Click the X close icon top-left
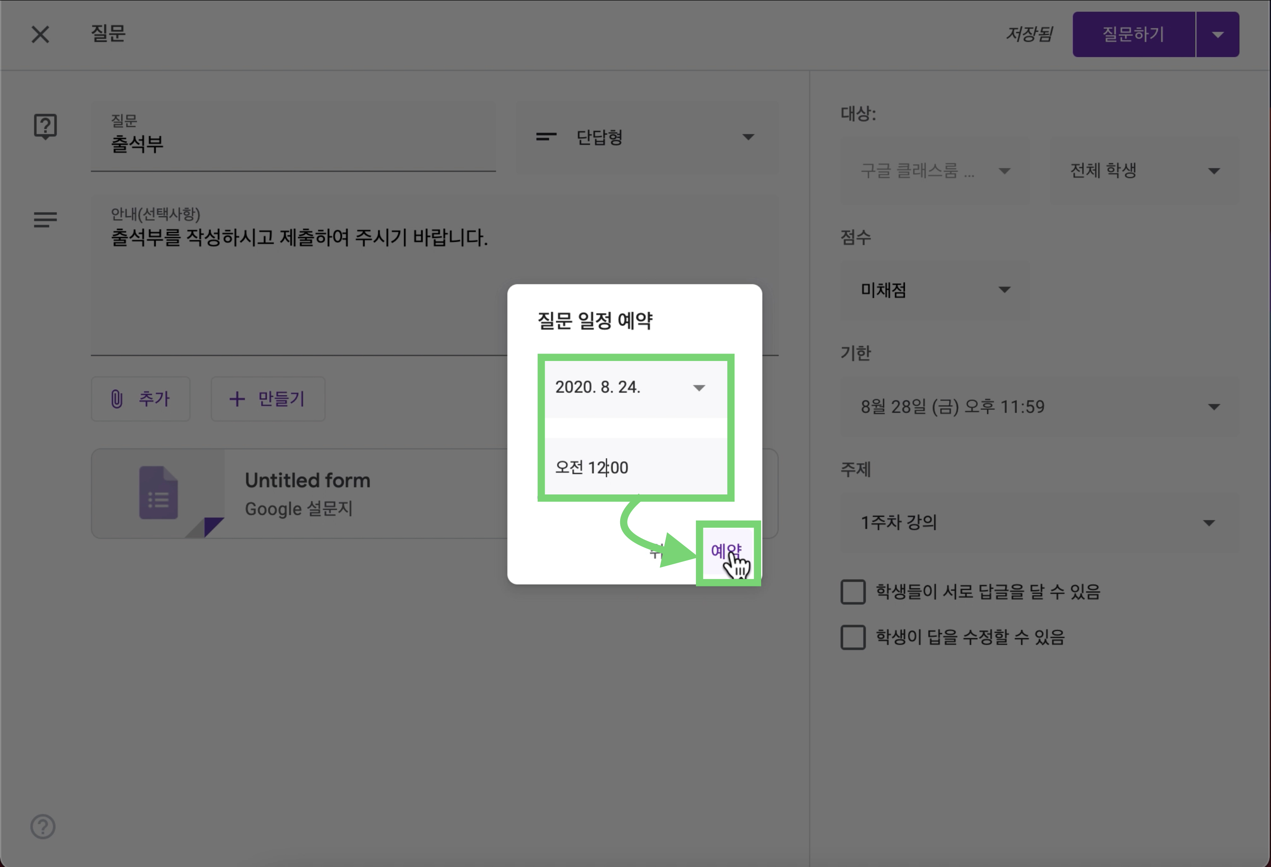This screenshot has height=867, width=1271. (40, 34)
